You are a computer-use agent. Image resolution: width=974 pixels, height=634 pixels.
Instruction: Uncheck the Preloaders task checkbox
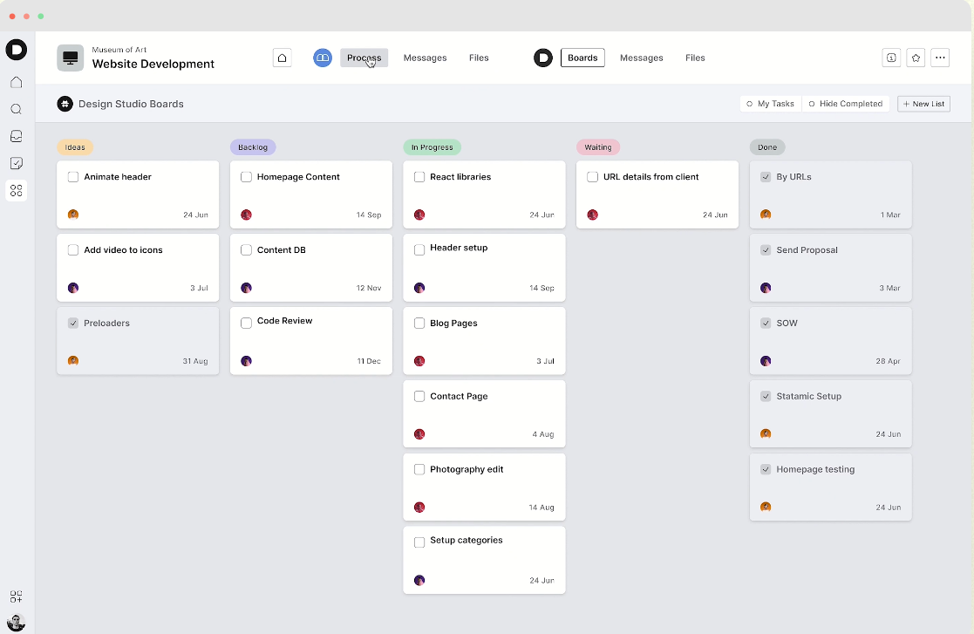73,323
